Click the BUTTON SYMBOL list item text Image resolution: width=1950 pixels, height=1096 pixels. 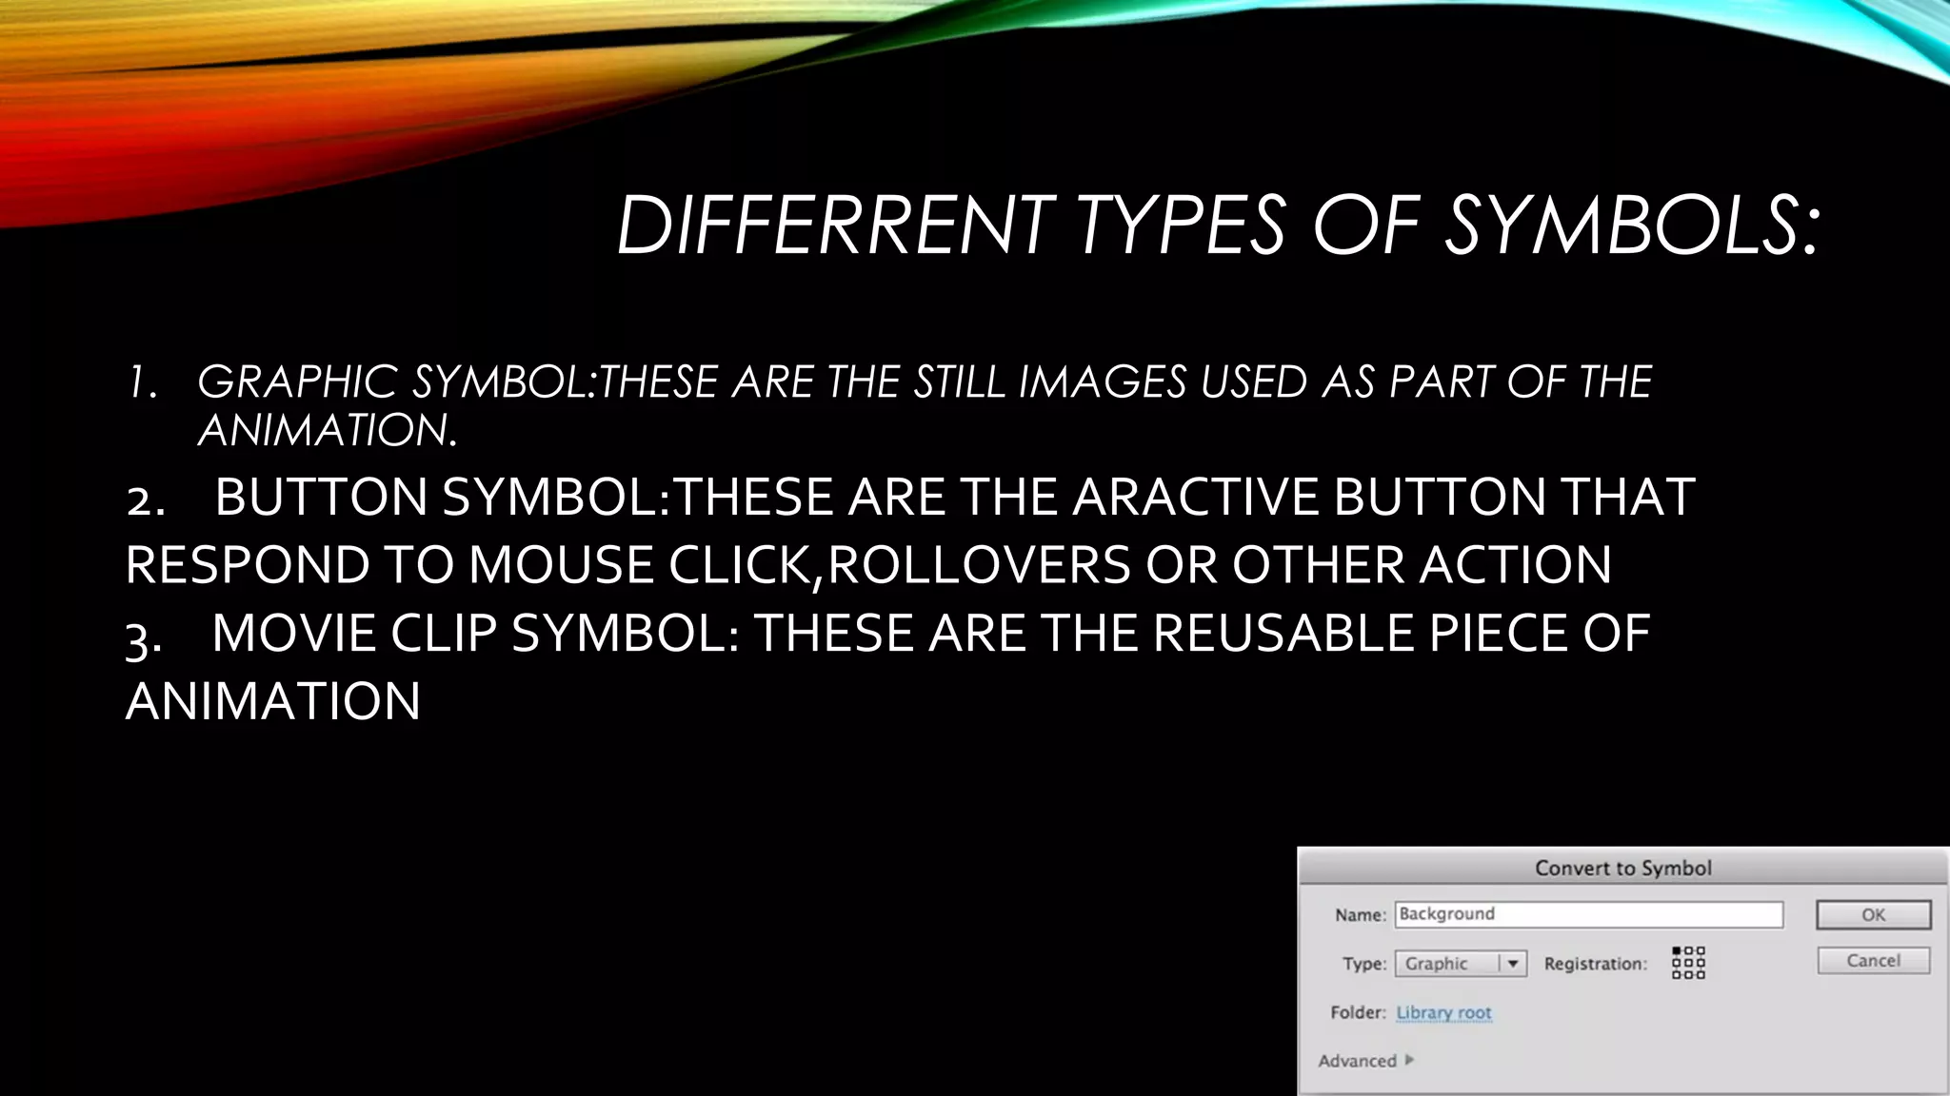click(x=909, y=530)
